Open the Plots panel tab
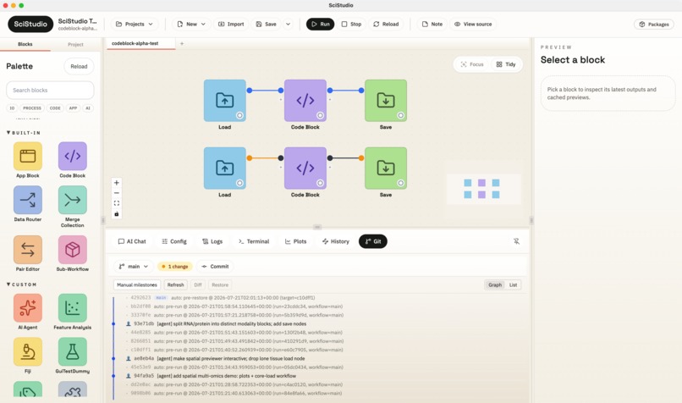Image resolution: width=682 pixels, height=403 pixels. [x=296, y=241]
